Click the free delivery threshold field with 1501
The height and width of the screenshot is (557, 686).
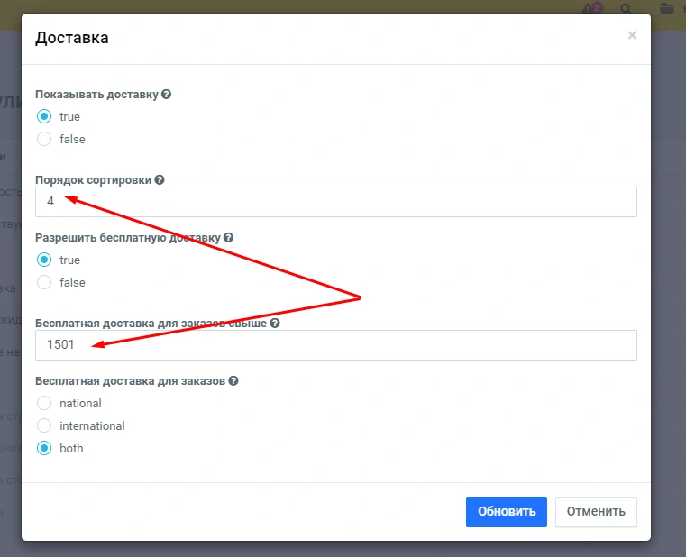point(335,345)
